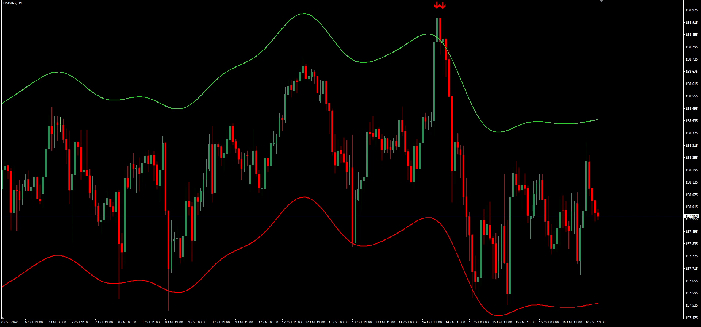The image size is (701, 327).
Task: Click the 157.775 price scale label
Action: (692, 256)
